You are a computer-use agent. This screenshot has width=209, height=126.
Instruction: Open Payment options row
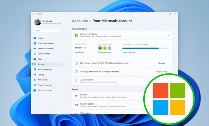122,105
